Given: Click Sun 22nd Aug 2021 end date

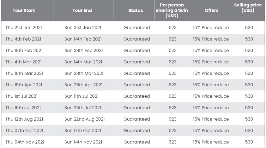Looking at the screenshot, I should (84, 119).
